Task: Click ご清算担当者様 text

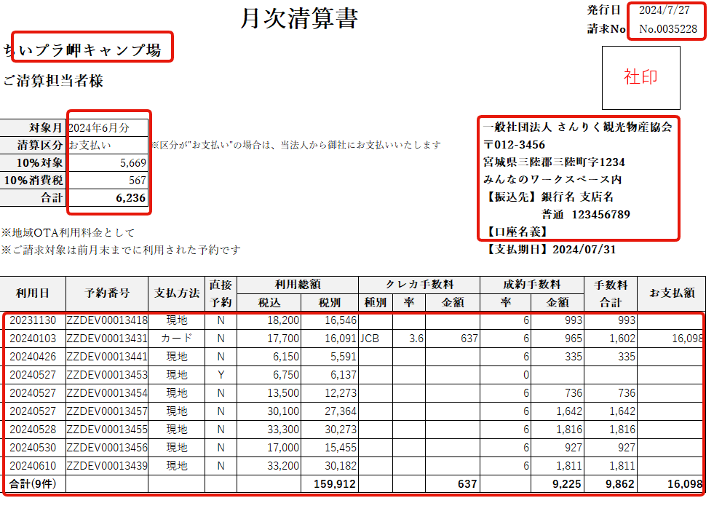Action: point(53,81)
